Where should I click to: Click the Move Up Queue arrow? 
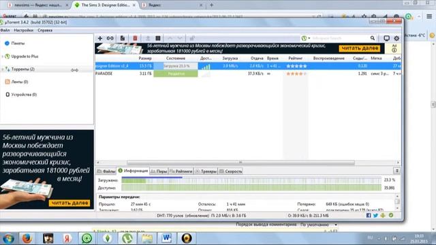[170, 38]
